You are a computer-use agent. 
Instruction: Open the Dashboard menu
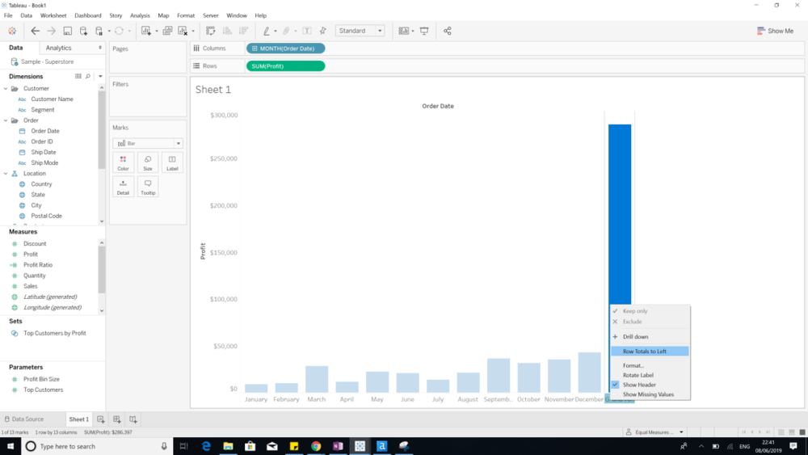click(x=87, y=15)
